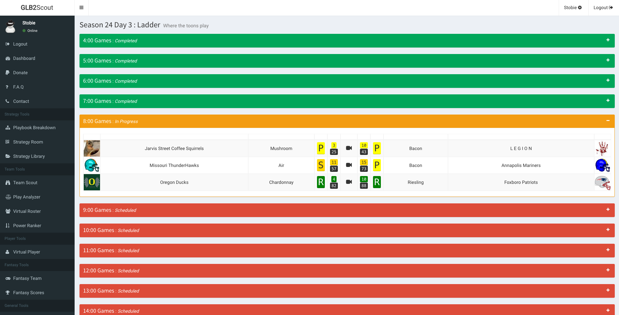Open replay camera for Jarvis Street Coffee Squirrels game
The image size is (619, 315).
(349, 148)
